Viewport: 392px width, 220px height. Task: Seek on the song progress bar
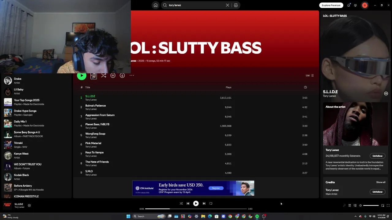(x=196, y=209)
